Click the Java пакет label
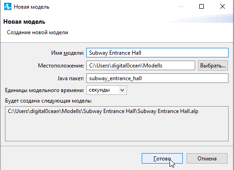This screenshot has height=170, width=234. [71, 78]
